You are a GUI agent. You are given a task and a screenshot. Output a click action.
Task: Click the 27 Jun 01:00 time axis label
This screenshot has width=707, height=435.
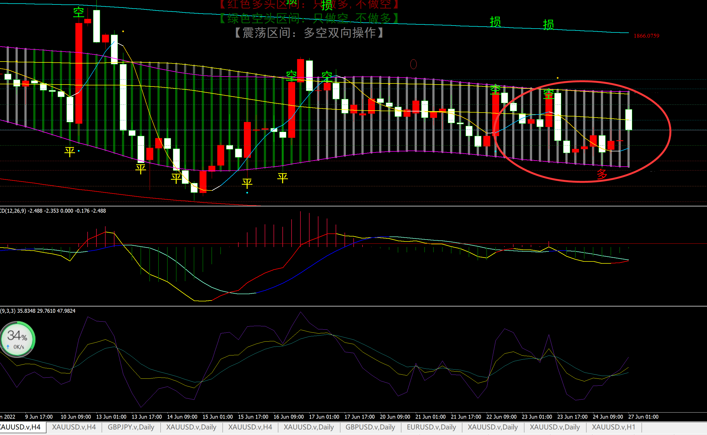643,417
